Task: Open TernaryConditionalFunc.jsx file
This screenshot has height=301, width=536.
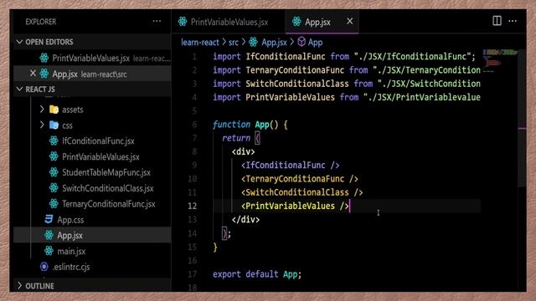Action: pos(109,204)
